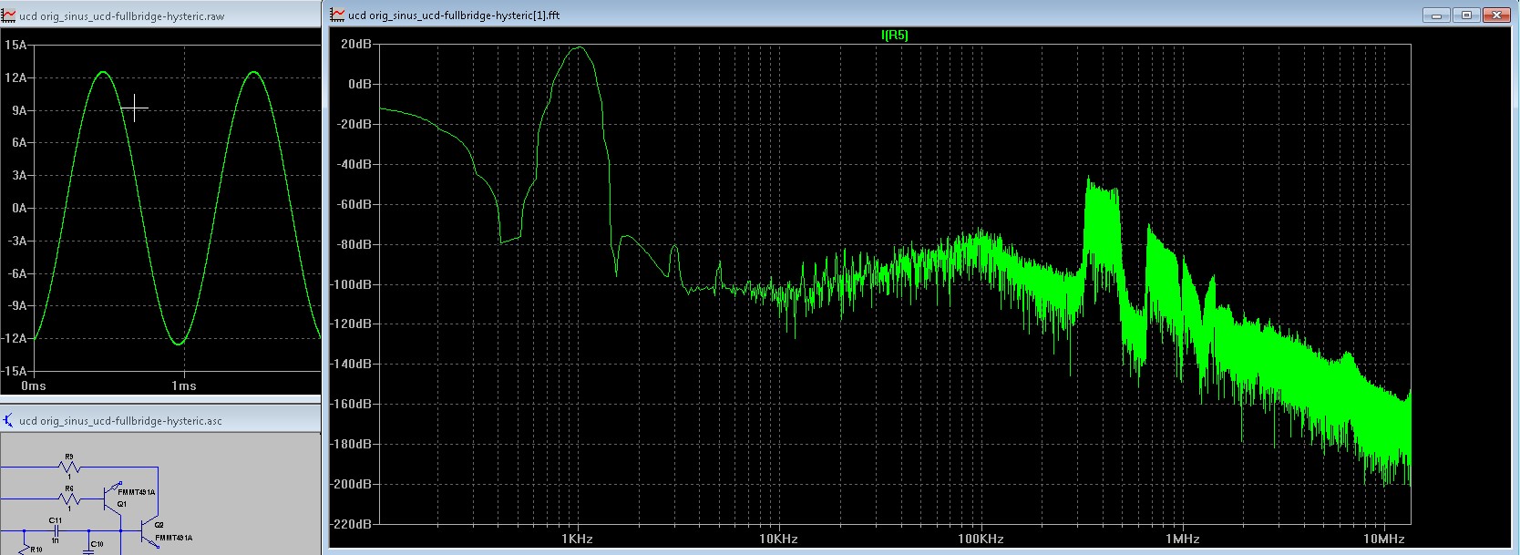The width and height of the screenshot is (1520, 555).
Task: Select resistor R10 symbol in schematic
Action: (x=25, y=550)
